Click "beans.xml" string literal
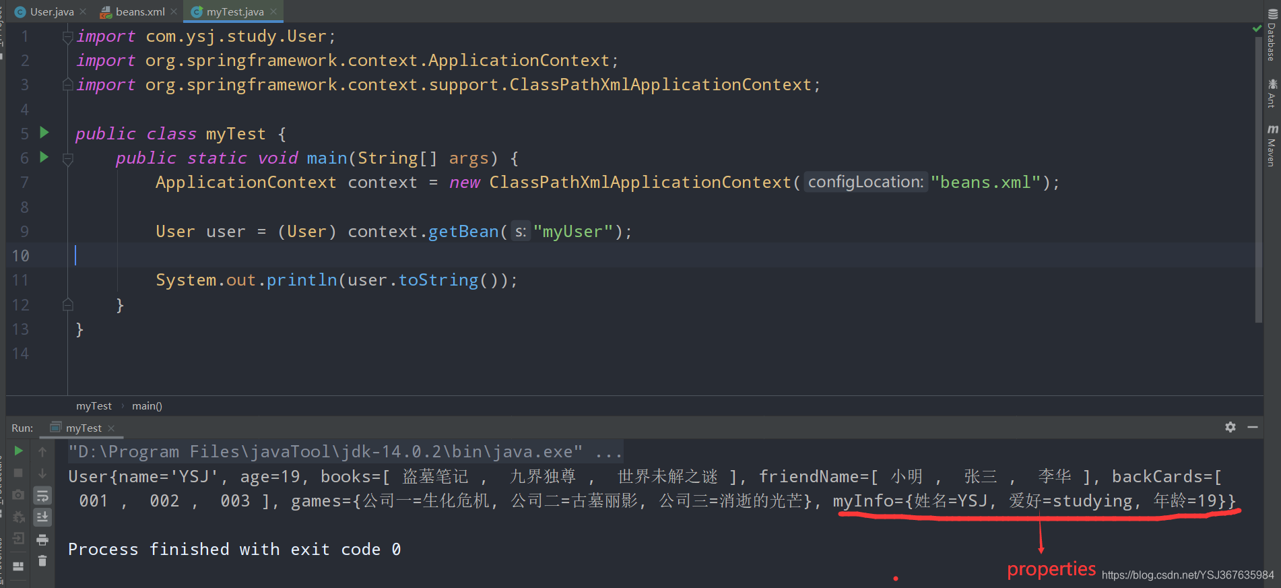 point(986,182)
